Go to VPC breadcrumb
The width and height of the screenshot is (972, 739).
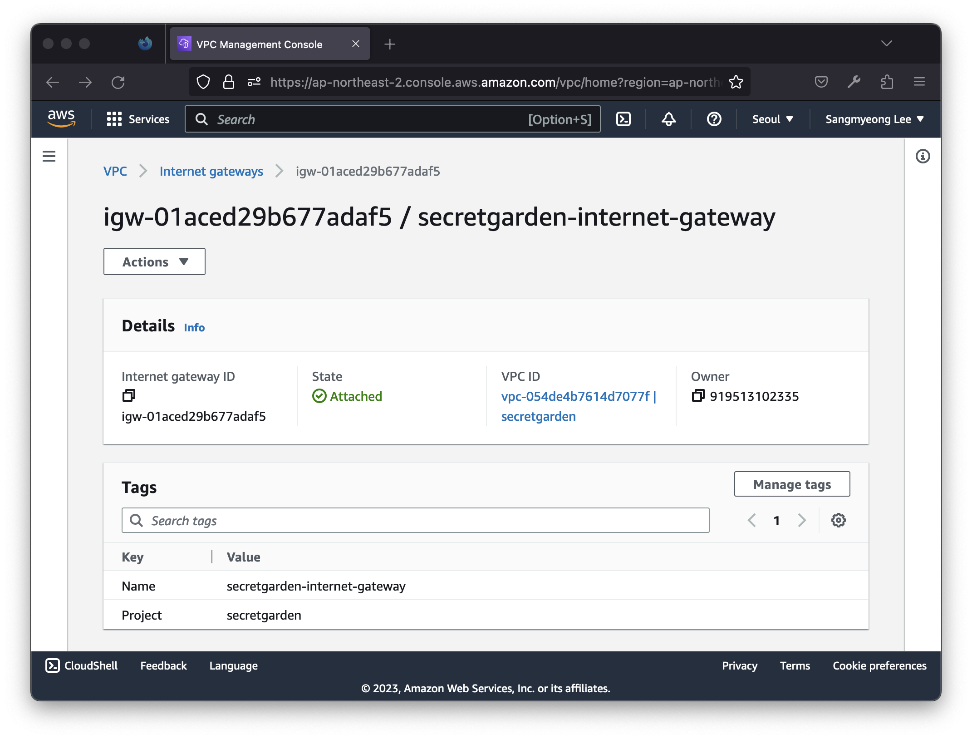(x=115, y=171)
